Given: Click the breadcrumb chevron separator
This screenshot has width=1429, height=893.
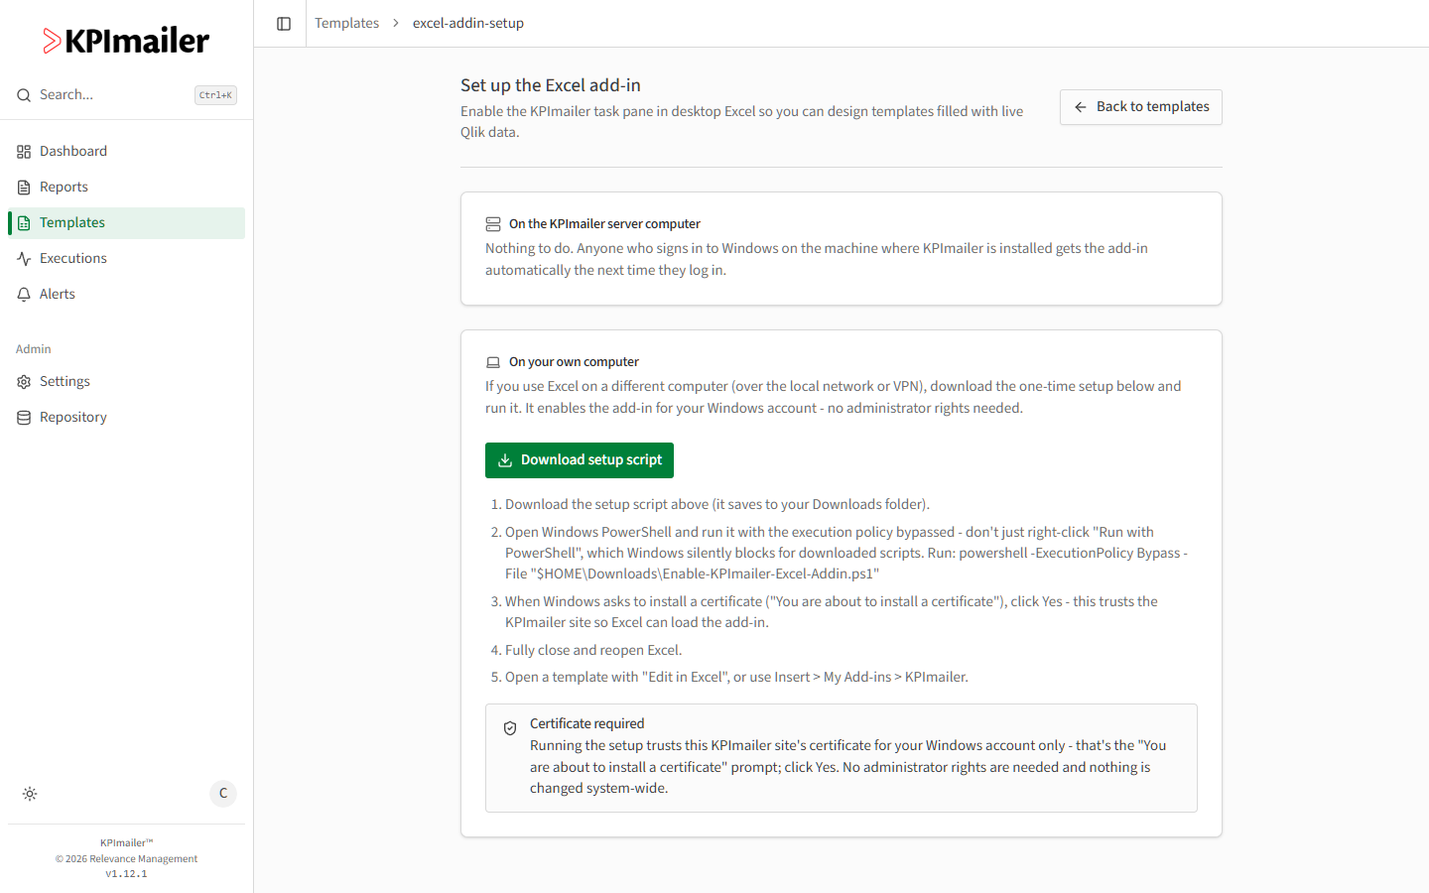Looking at the screenshot, I should click(x=396, y=23).
